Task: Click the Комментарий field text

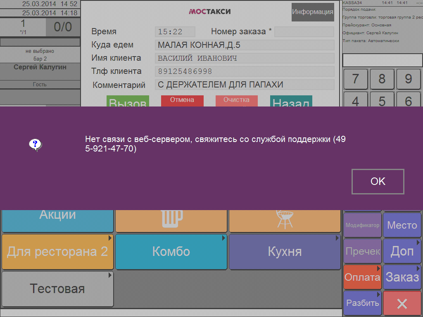Action: [x=220, y=85]
